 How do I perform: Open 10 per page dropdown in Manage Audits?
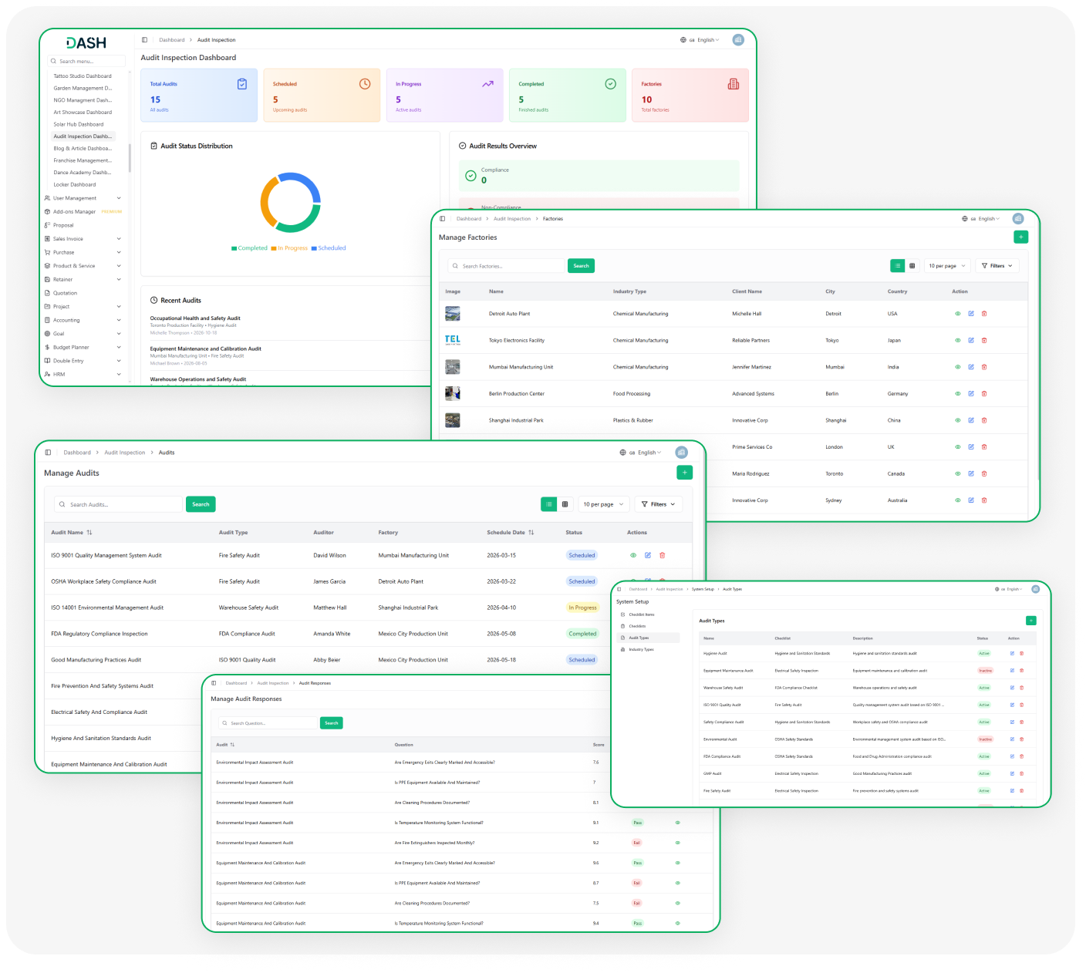click(x=603, y=504)
